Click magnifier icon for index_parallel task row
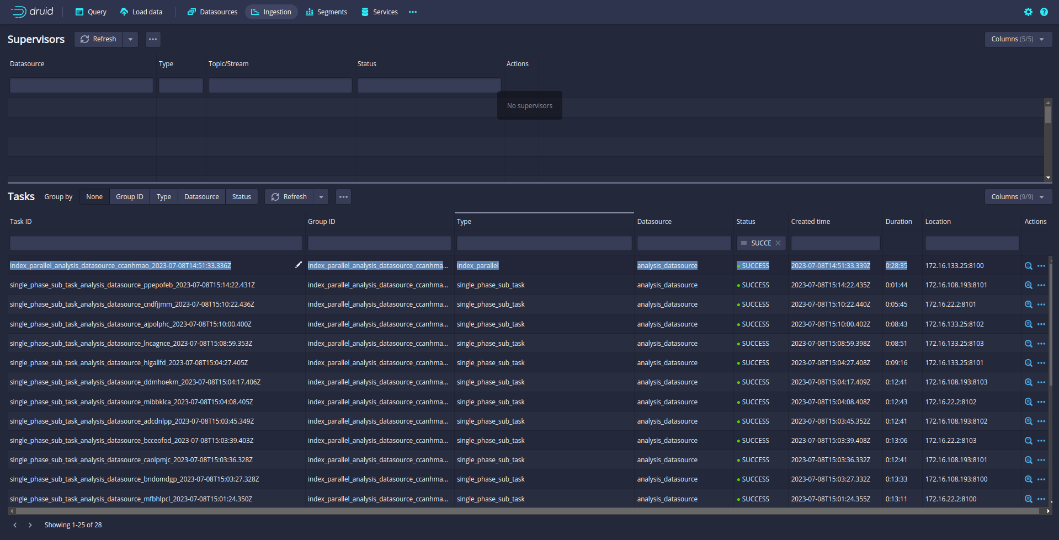The image size is (1059, 540). (1028, 266)
